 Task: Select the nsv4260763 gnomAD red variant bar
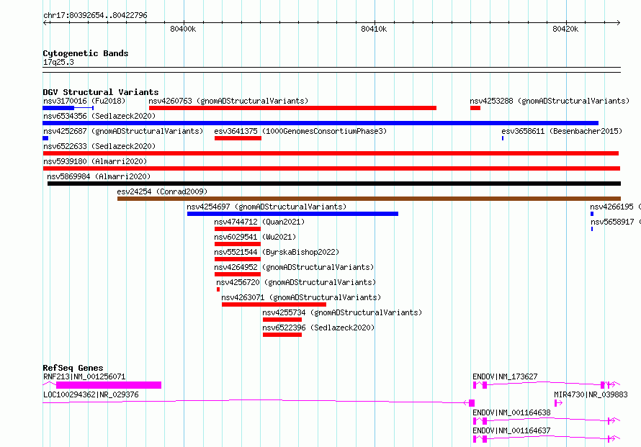click(x=292, y=108)
